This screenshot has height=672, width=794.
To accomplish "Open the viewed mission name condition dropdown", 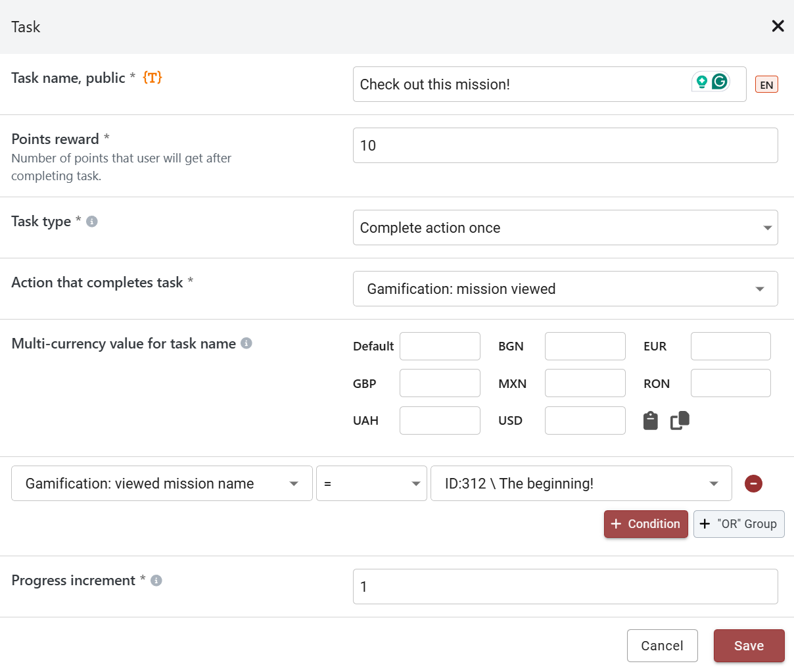I will tap(162, 483).
